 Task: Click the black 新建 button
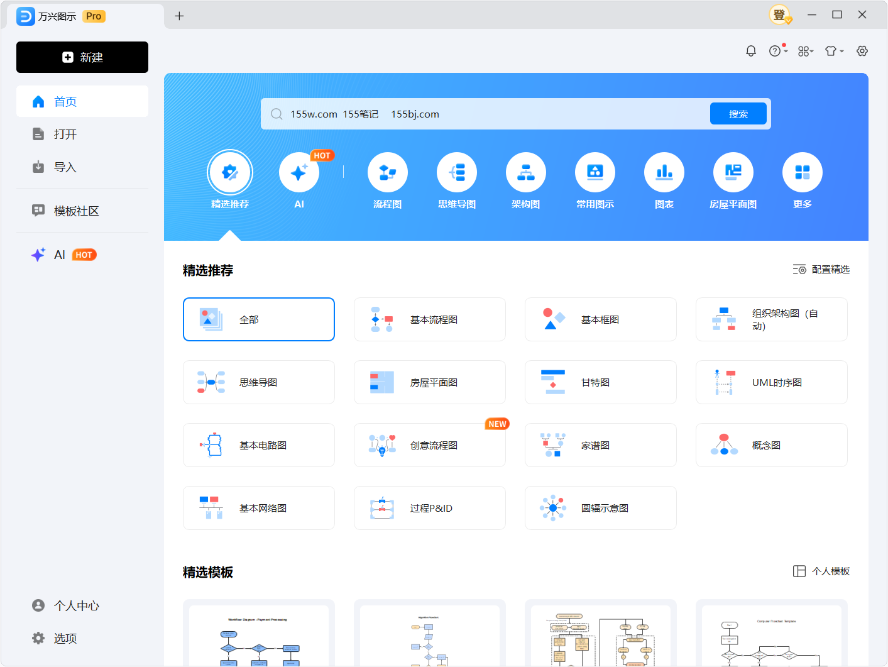pyautogui.click(x=82, y=57)
